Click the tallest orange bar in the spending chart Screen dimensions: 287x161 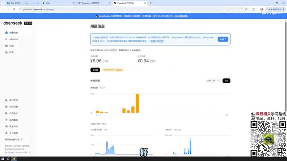point(137,103)
